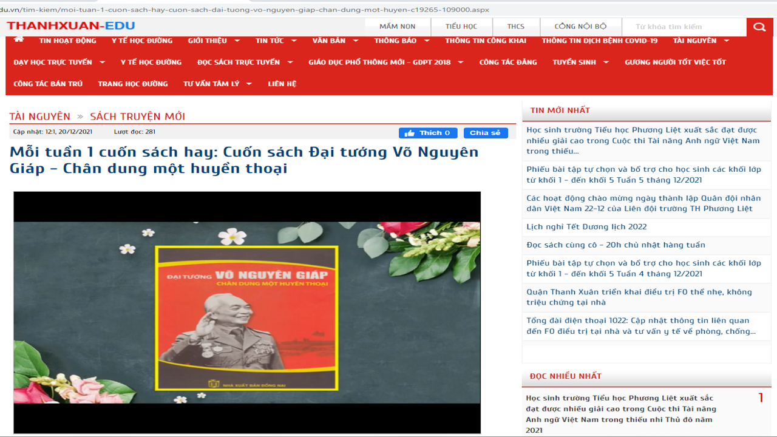777x437 pixels.
Task: Open news about Tài năng Anh ngữ in Tin mới nhất
Action: pyautogui.click(x=643, y=141)
